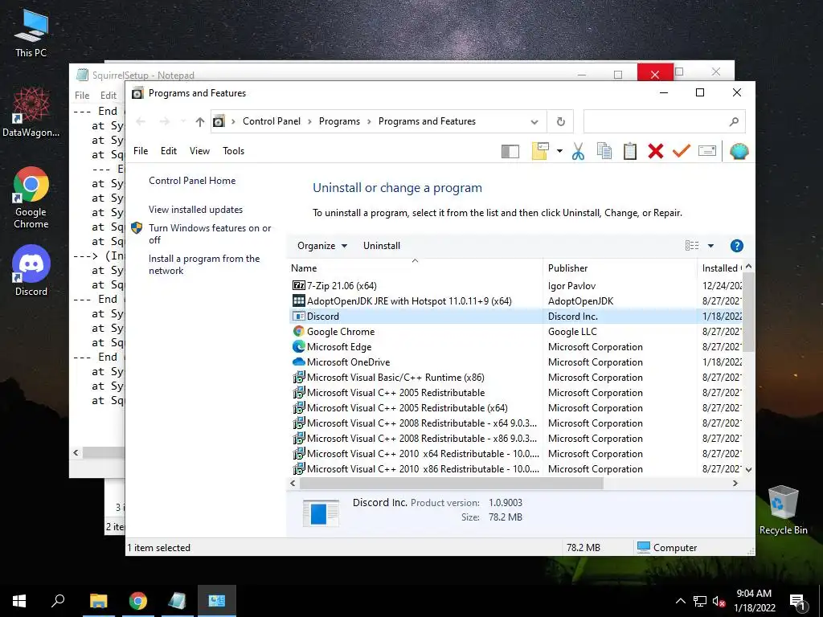Click the envelope Email toolbar icon

(x=707, y=151)
